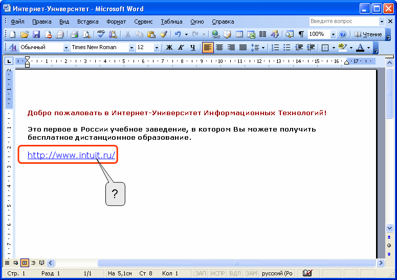
Task: Insert an Excel worksheet
Action: pos(251,34)
